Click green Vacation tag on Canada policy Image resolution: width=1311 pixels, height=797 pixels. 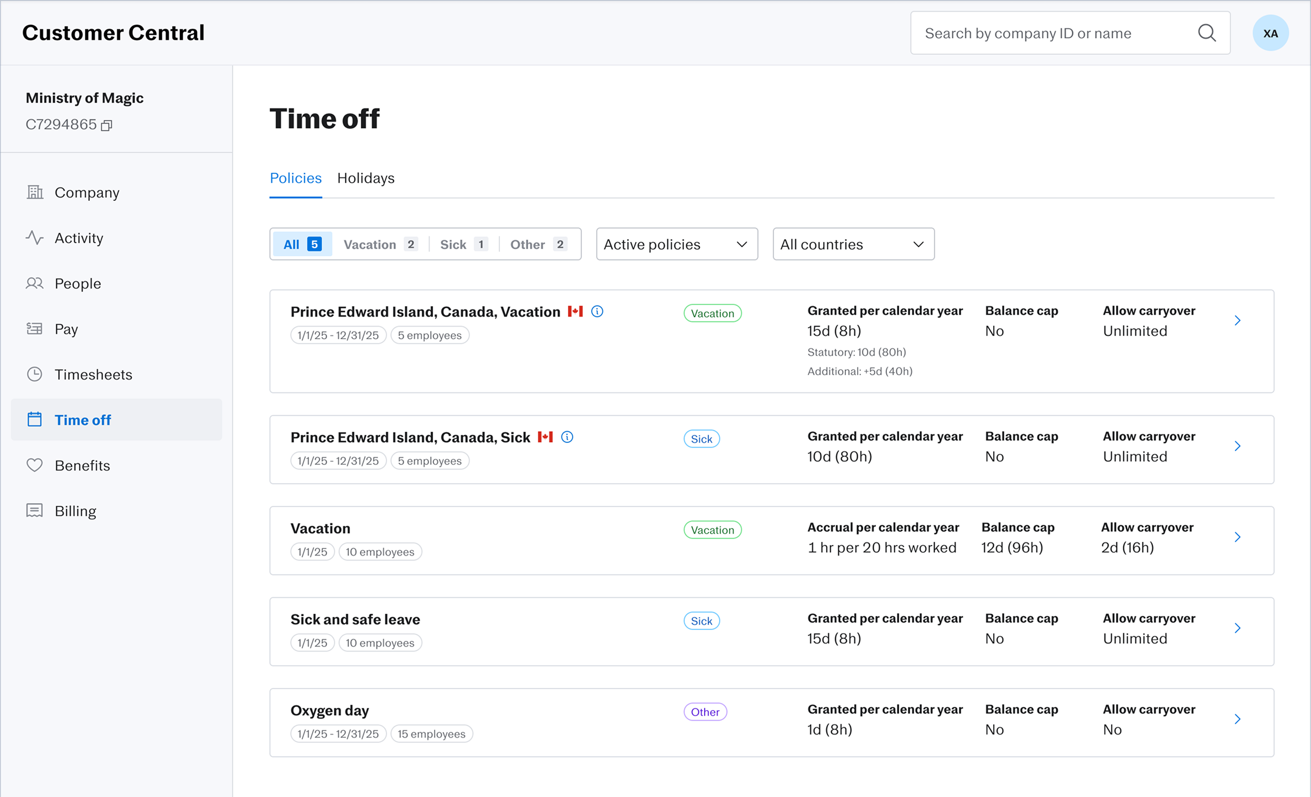(x=713, y=313)
